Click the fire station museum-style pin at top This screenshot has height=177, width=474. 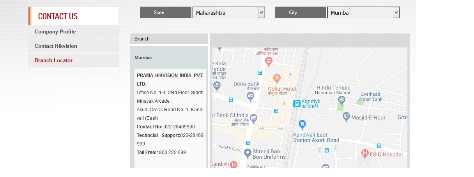[x=269, y=61]
